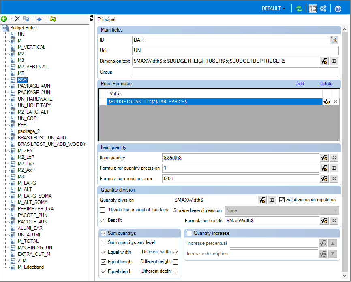Select PERIMETER_LxA rule in tree
Screen dimensions: 351x282
pyautogui.click(x=36, y=209)
